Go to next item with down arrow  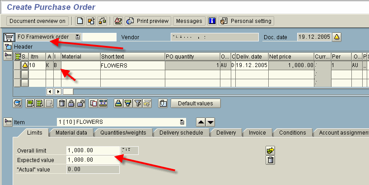pos(210,122)
